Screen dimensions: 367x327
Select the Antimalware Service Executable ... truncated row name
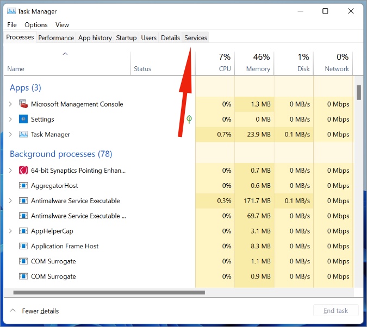pos(78,216)
